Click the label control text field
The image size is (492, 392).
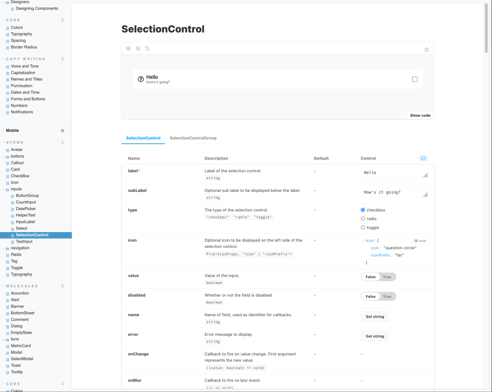coord(392,172)
